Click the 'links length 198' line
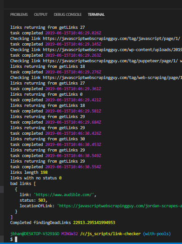The height and width of the screenshot is (244, 182). 29,172
